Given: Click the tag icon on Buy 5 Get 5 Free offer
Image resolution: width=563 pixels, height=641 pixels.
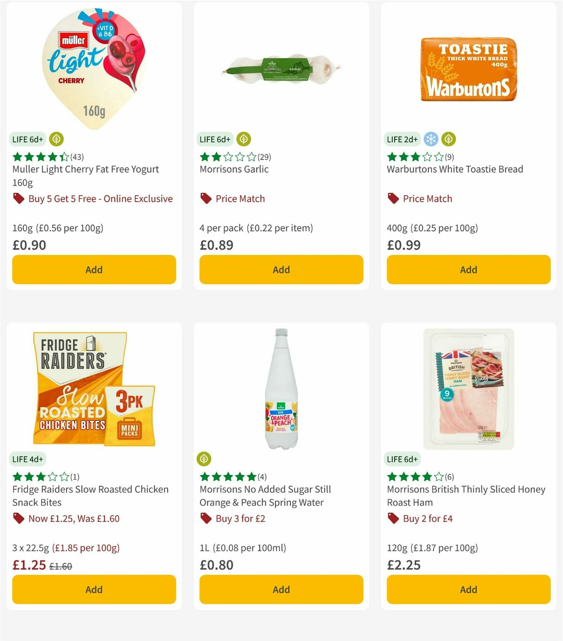Looking at the screenshot, I should point(18,198).
